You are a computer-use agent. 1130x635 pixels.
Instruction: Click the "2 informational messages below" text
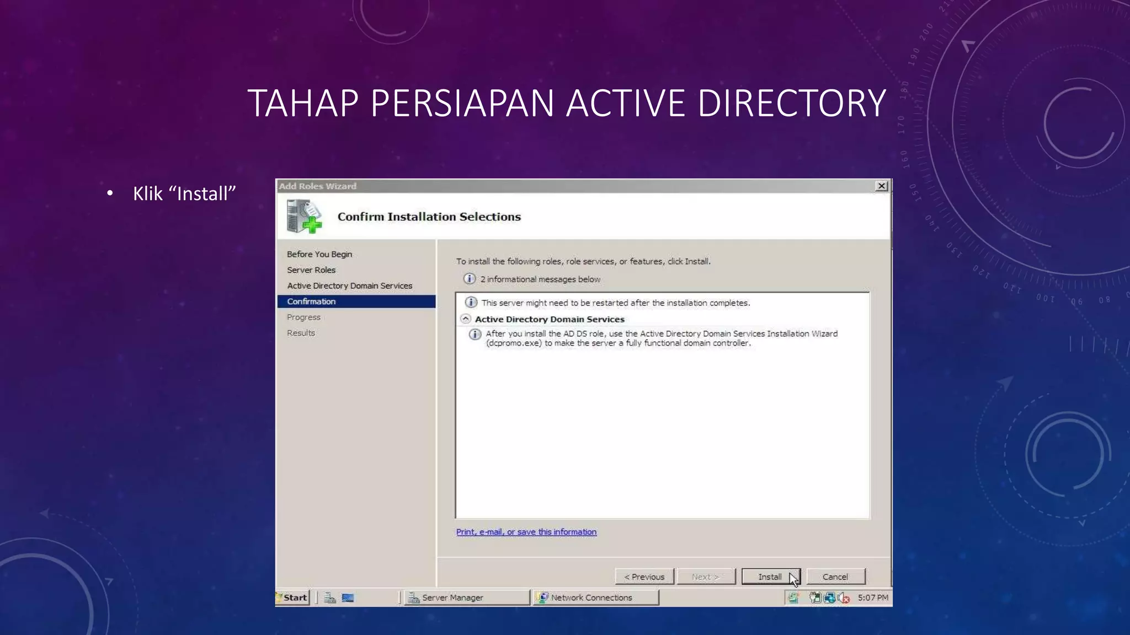point(540,279)
